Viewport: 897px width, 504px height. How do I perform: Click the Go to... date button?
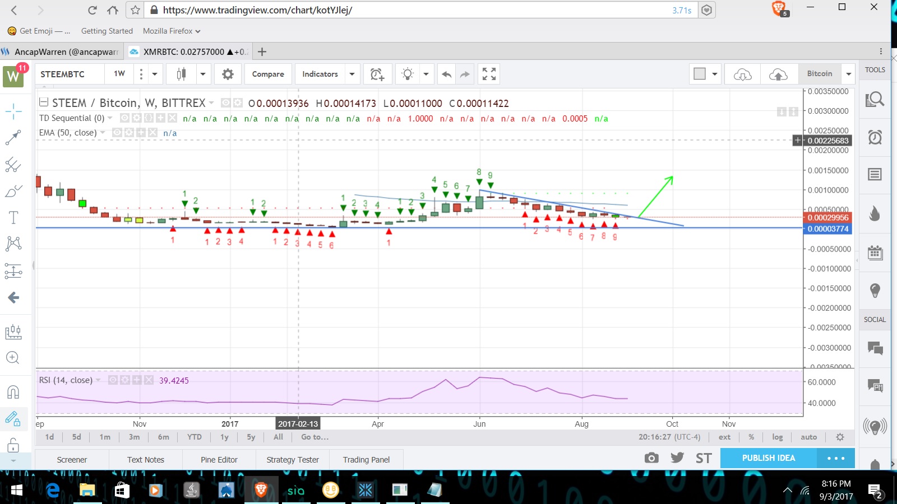pos(315,437)
